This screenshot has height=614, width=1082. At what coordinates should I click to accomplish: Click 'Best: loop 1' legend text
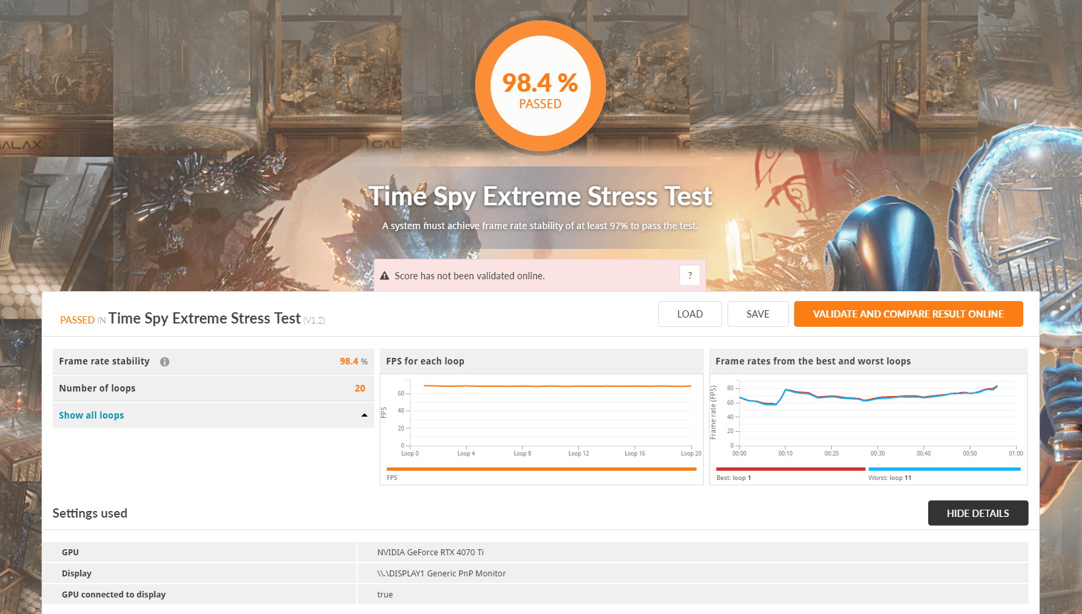(x=733, y=478)
